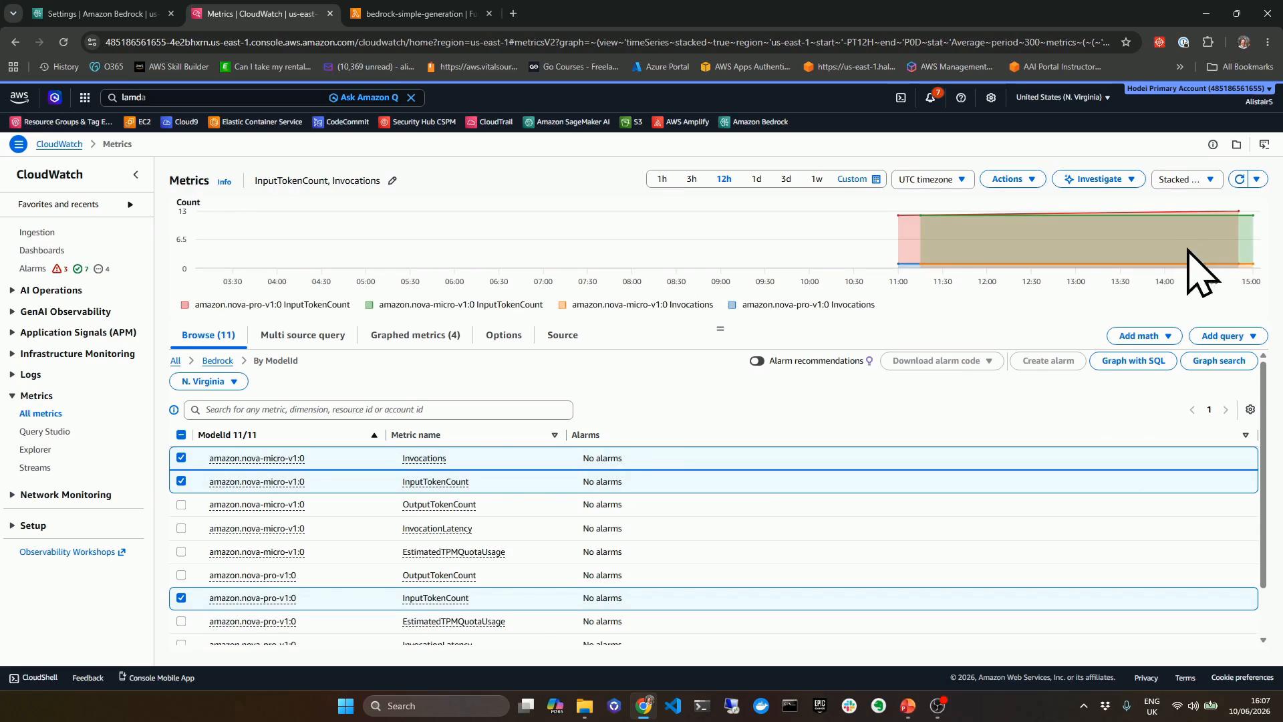
Task: Switch to Graphed metrics (4) tab
Action: 415,335
